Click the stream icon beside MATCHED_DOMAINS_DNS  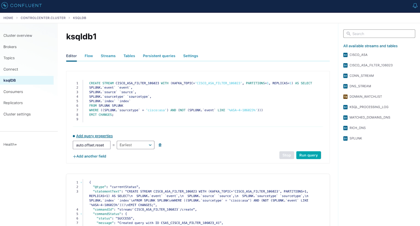click(x=345, y=117)
